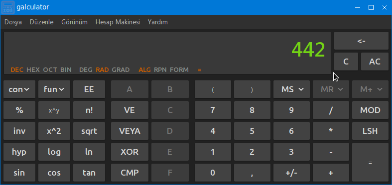Viewport: 392px width, 185px height.
Task: Toggle the inv inverse button
Action: (19, 131)
